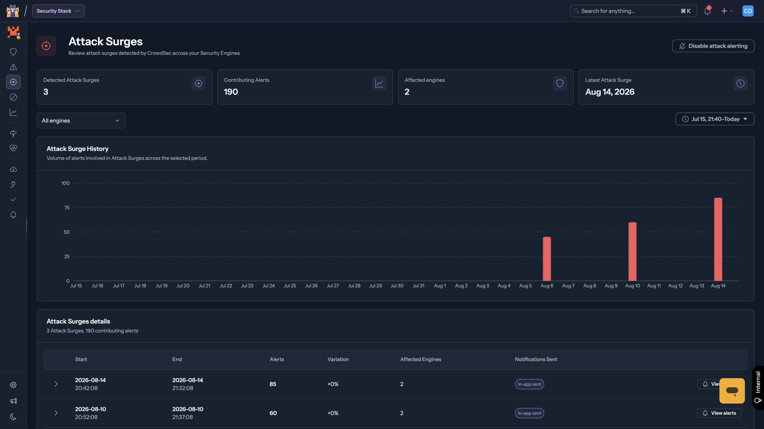
Task: Open the bell notifications icon in sidebar
Action: (x=13, y=214)
